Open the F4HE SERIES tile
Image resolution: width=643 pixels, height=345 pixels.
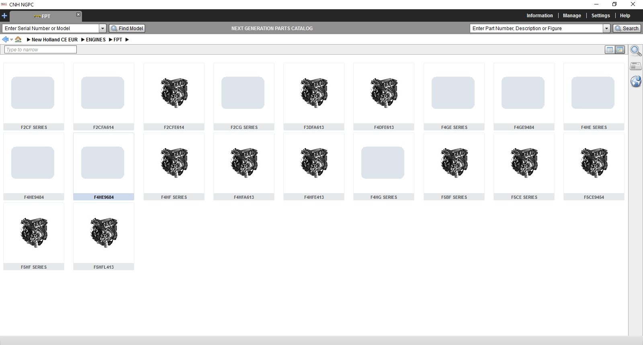click(x=594, y=96)
